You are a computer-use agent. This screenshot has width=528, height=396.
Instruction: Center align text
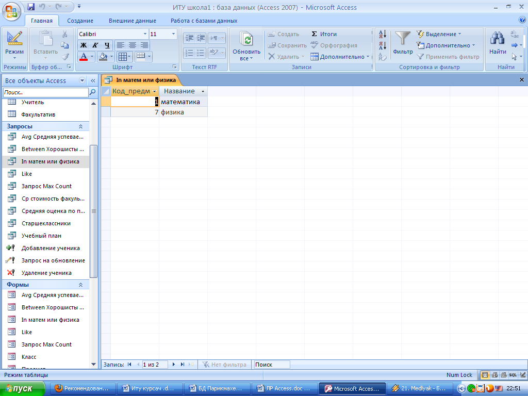133,45
